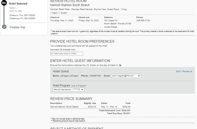Click the Friday, May 12, 2023 check-out date
197x129 pixels.
tap(89, 21)
